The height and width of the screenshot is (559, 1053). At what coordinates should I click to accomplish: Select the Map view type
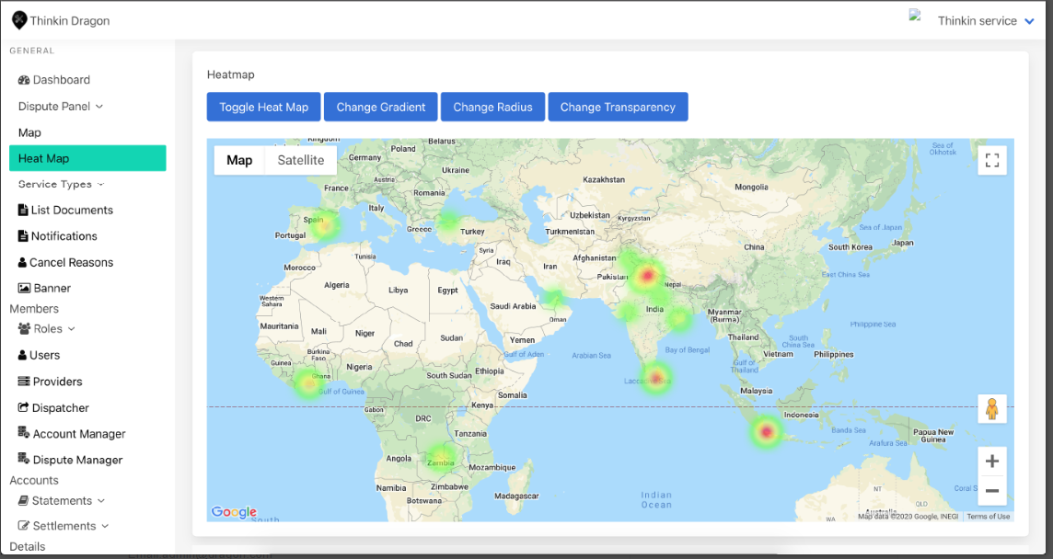(x=239, y=161)
